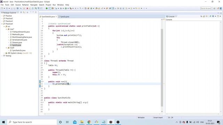Open the External Tools dropdown arrow
This screenshot has height=125, width=223.
pos(73,8)
